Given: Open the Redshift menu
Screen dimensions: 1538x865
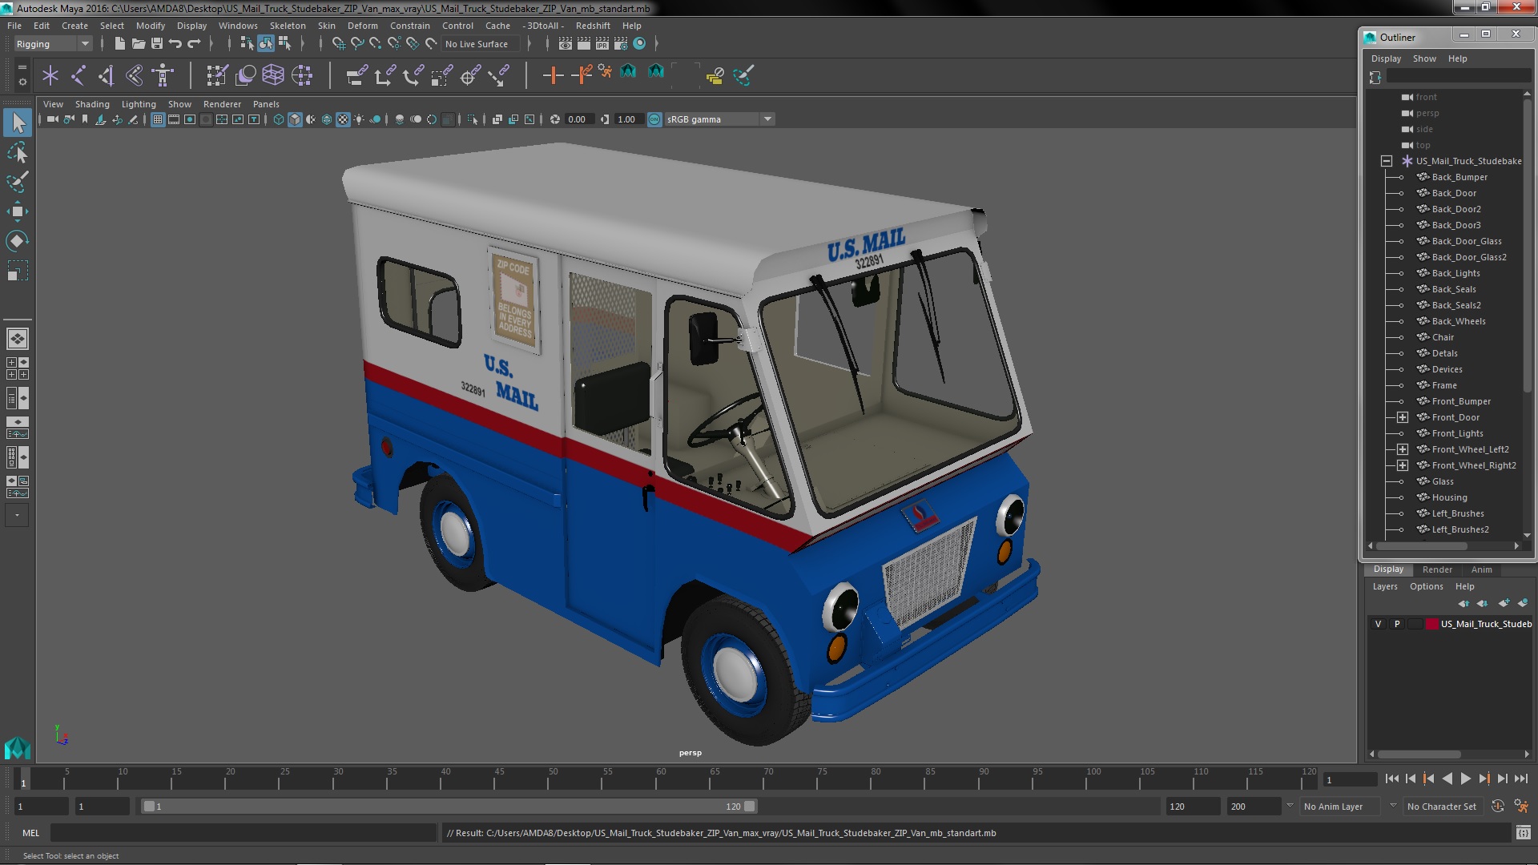Looking at the screenshot, I should [x=593, y=26].
